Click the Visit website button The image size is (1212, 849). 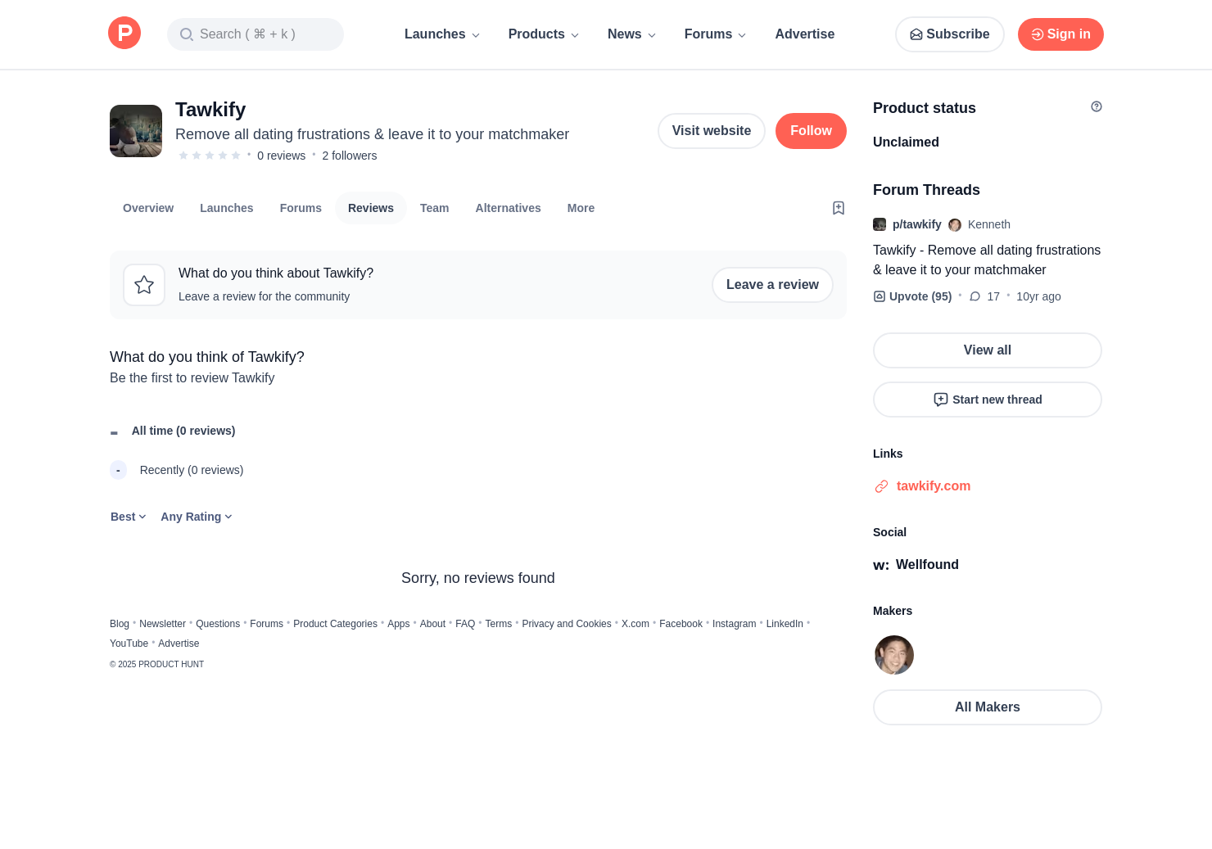pos(712,131)
